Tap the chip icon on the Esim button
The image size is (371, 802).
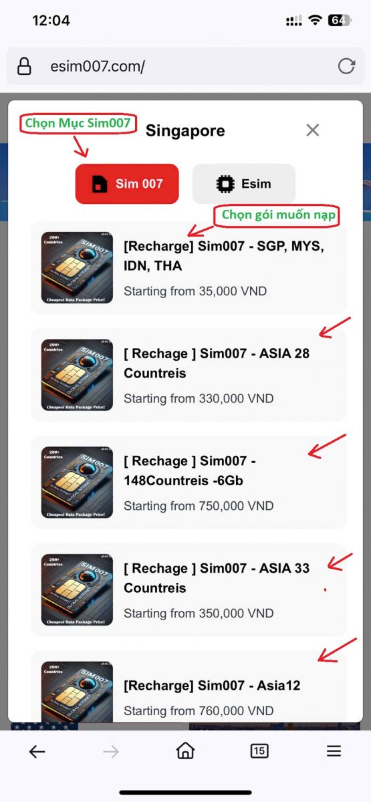(225, 184)
